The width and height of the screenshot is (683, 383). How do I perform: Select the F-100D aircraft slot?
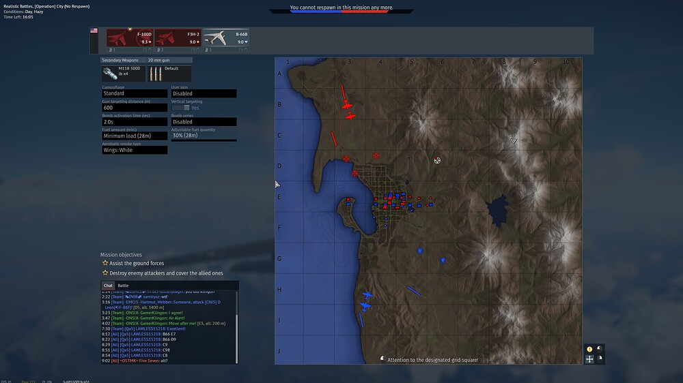(x=130, y=40)
